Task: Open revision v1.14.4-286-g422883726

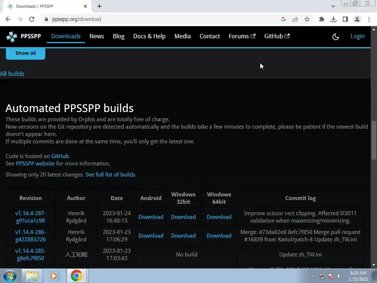Action: point(31,235)
